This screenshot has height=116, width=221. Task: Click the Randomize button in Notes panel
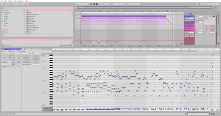(x=27, y=62)
